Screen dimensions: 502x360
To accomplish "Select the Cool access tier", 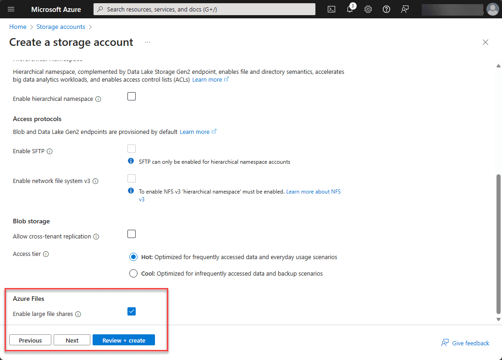I will tap(133, 273).
